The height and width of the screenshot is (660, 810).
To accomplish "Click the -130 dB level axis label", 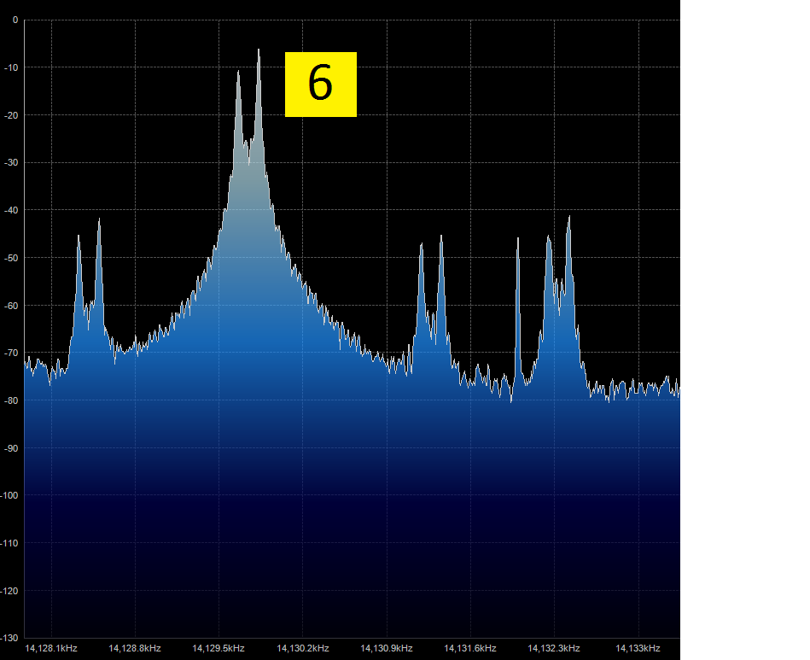I will (x=10, y=638).
